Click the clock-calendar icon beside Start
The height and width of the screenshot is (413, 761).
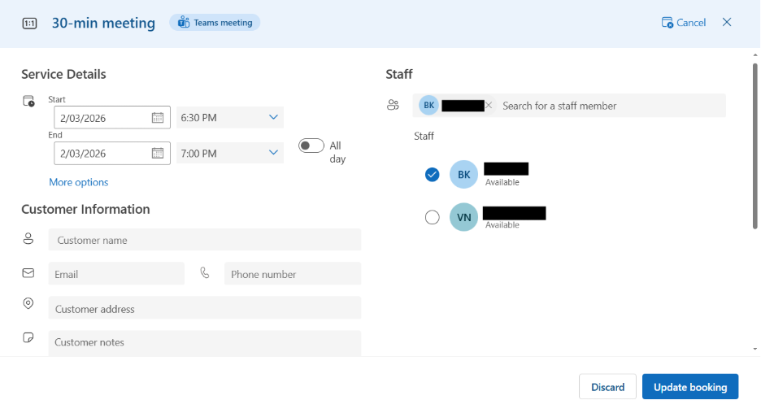pyautogui.click(x=28, y=101)
